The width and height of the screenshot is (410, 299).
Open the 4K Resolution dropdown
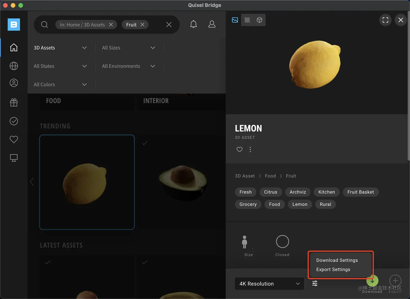[x=269, y=284]
